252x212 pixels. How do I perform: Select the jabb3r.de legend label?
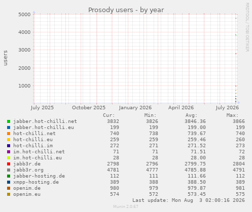tap(27, 164)
